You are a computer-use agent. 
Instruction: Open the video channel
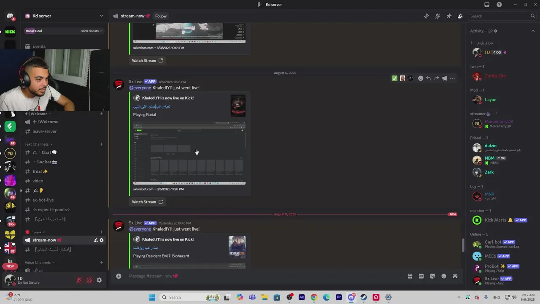(63, 181)
